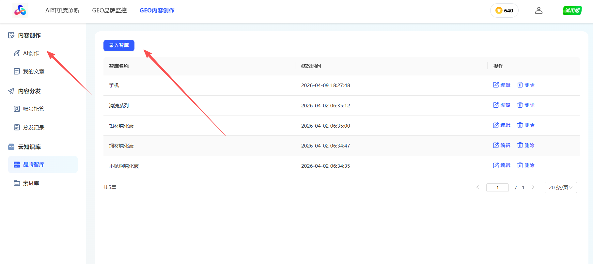Open the 20 条/页 page size dropdown
The width and height of the screenshot is (593, 264).
561,188
